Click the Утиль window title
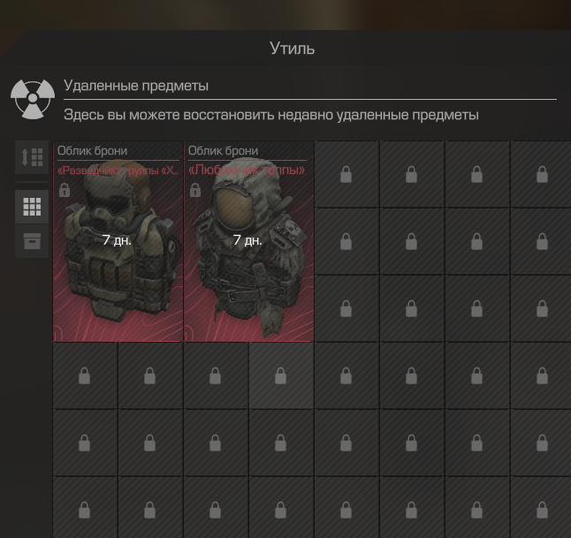Image resolution: width=571 pixels, height=538 pixels. coord(292,48)
